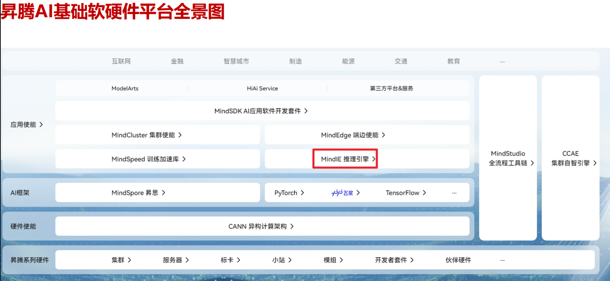Click the 教育 industry label
Viewport: 610px width, 281px height.
click(453, 61)
